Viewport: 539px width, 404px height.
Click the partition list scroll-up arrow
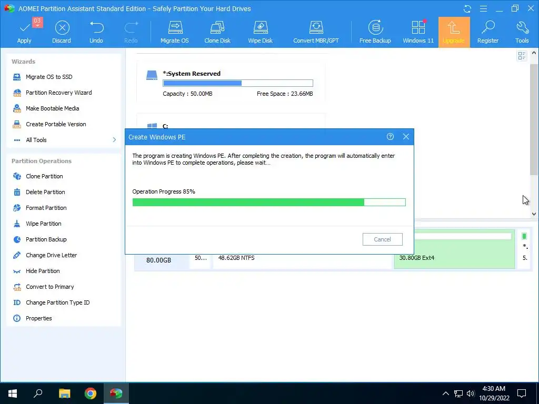[x=534, y=53]
